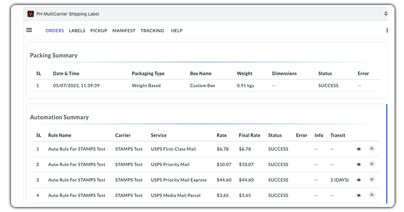This screenshot has width=404, height=212.
Task: View details for USPS Priority Mail $10.07 row
Action: point(359,165)
